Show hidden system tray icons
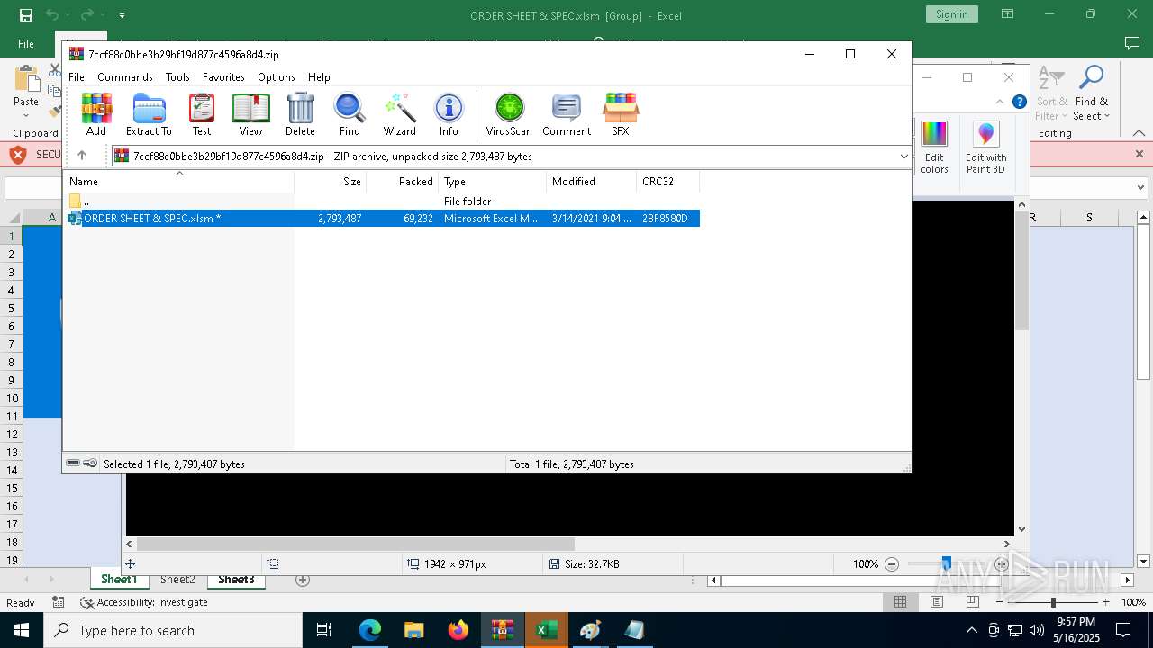 [971, 630]
